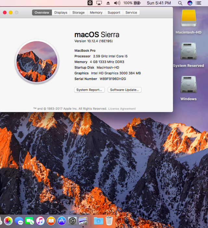Launch the App Store from the Dock
The width and height of the screenshot is (208, 228).
pos(62,221)
